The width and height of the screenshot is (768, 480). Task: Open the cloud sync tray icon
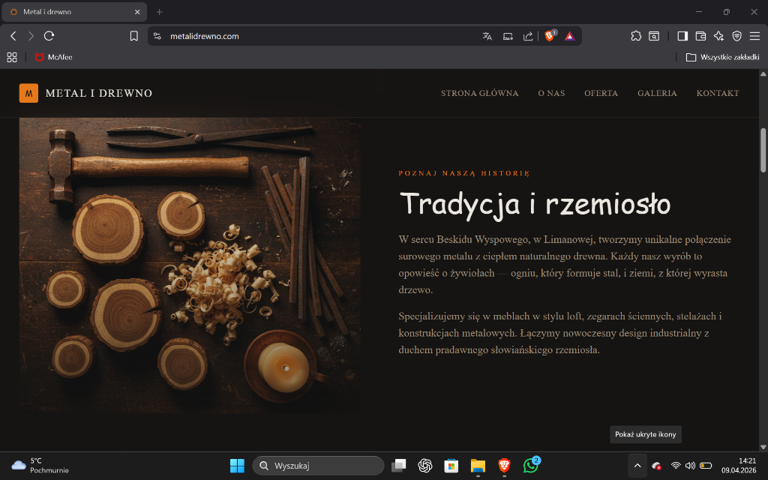coord(656,465)
